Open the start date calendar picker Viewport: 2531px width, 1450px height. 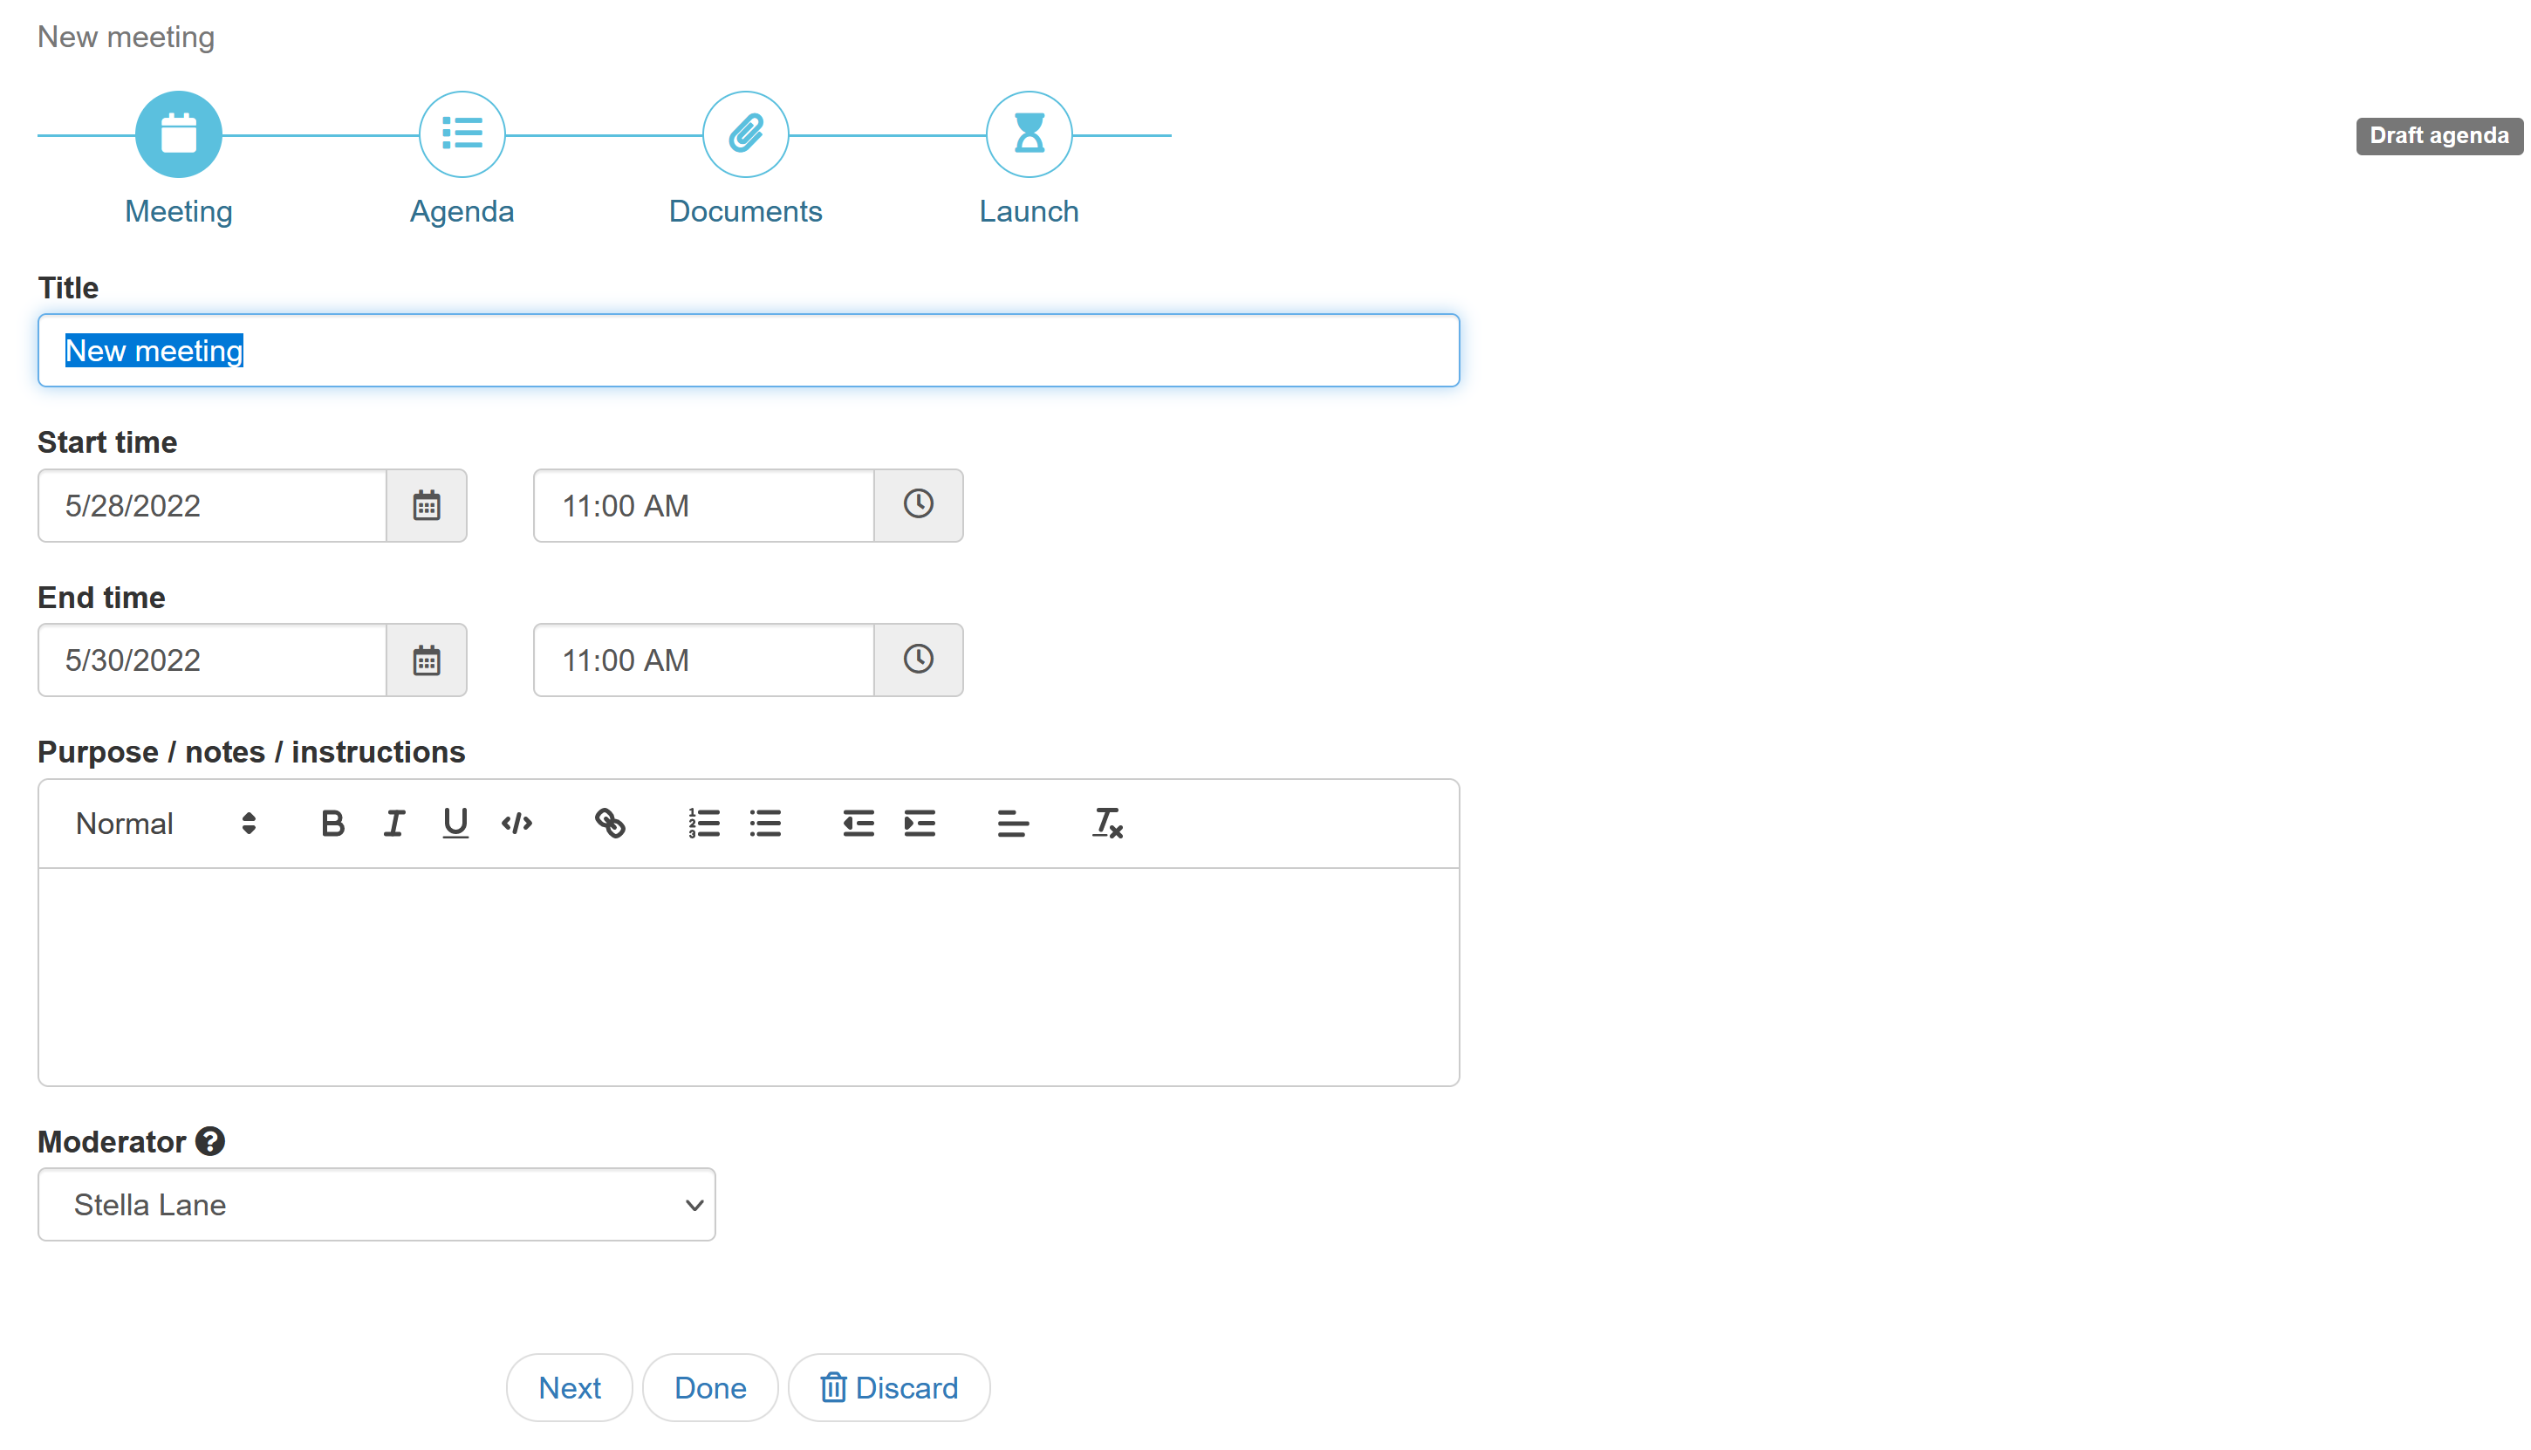pos(426,506)
